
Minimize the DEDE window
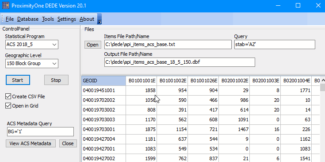click(278, 5)
